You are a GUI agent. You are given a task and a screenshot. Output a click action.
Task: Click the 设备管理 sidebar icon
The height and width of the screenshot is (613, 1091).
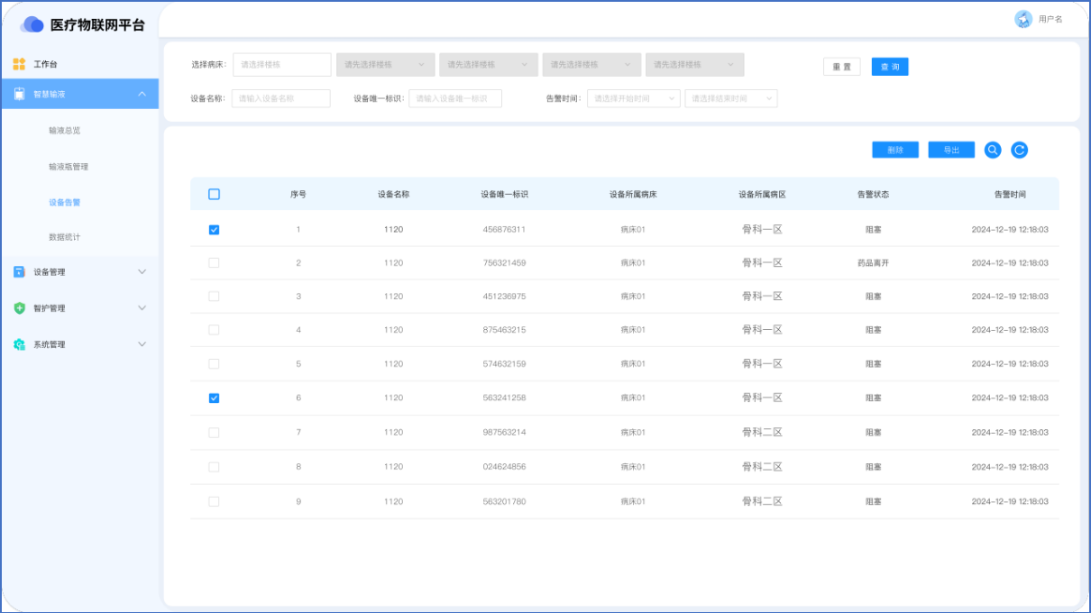point(19,271)
